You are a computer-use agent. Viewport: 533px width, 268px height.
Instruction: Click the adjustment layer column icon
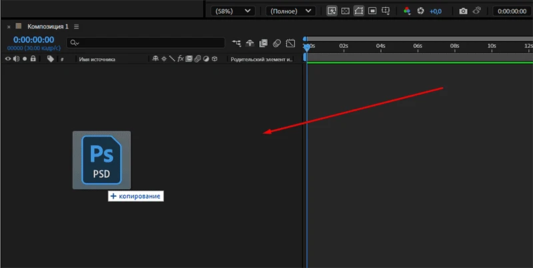coord(206,59)
